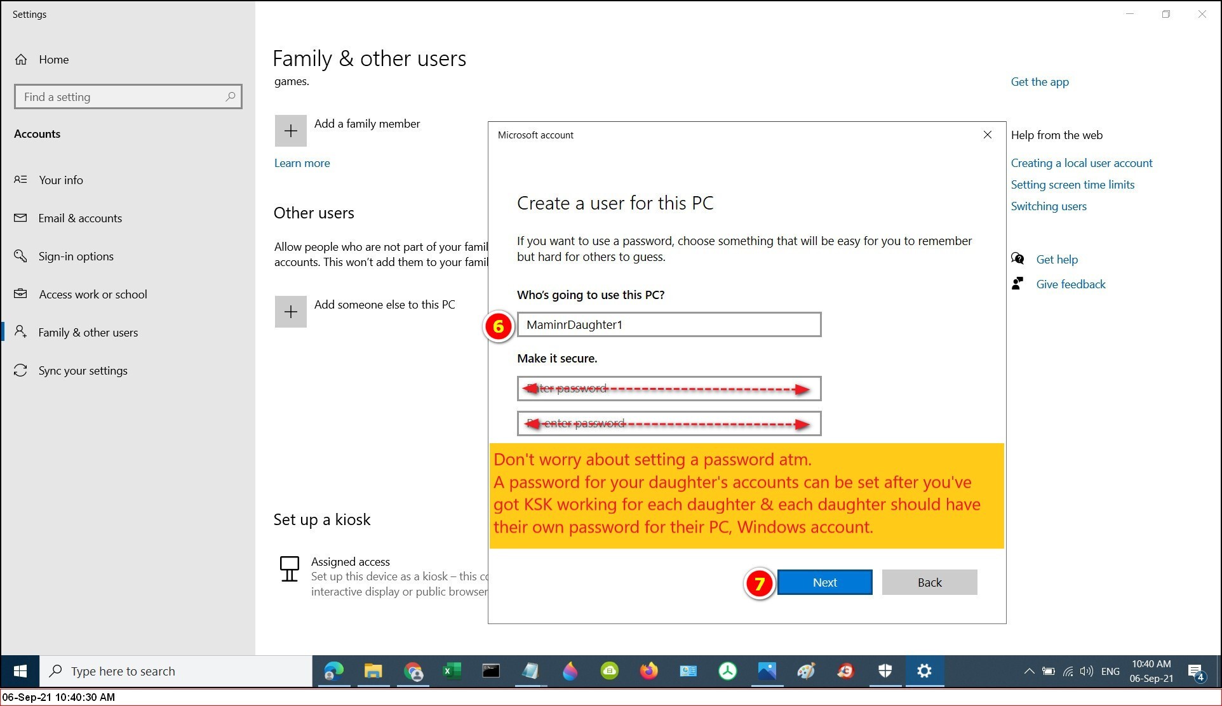The width and height of the screenshot is (1222, 706).
Task: Show hidden icons chevron in system tray
Action: pos(1029,671)
